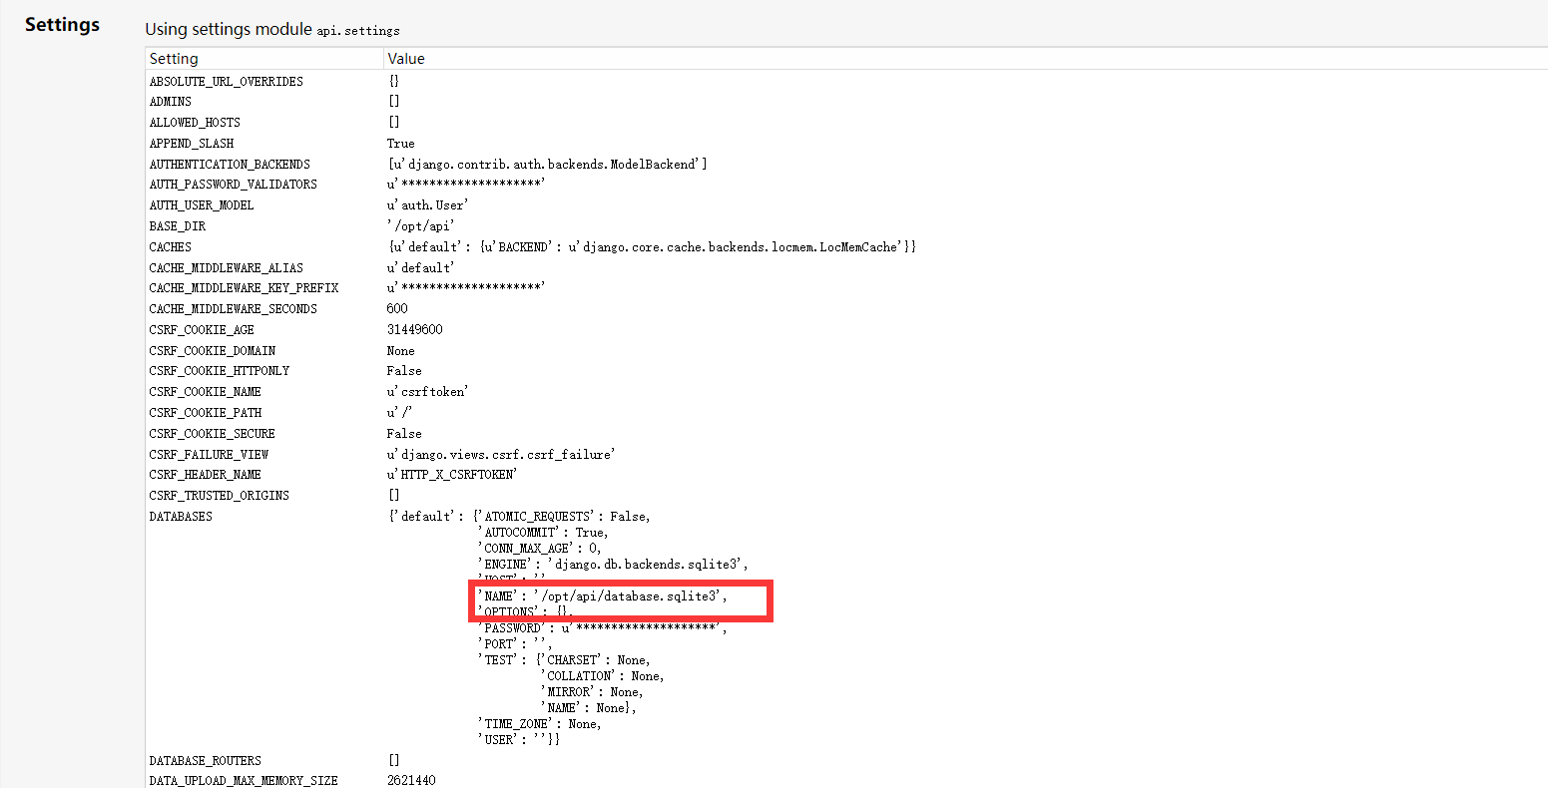Select the ADMINS setting name
The height and width of the screenshot is (788, 1548).
pos(171,102)
